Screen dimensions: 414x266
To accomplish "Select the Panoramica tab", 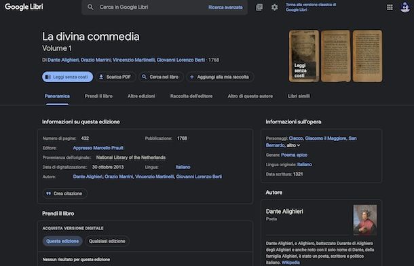I will coord(57,96).
